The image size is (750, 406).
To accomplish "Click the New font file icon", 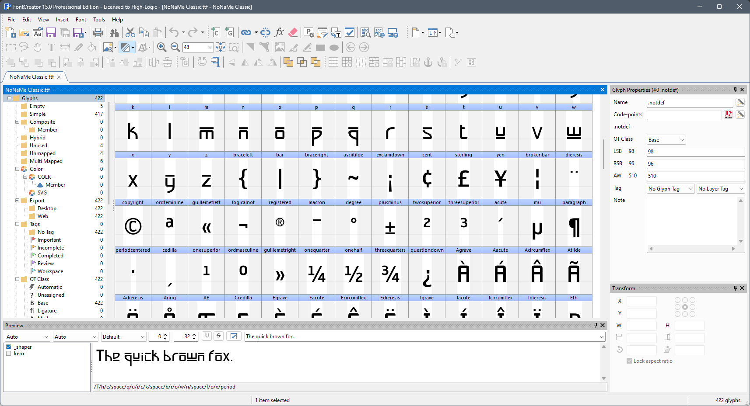I will 11,32.
